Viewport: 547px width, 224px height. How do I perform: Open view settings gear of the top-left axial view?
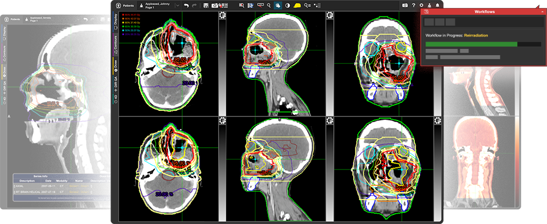tap(222, 15)
